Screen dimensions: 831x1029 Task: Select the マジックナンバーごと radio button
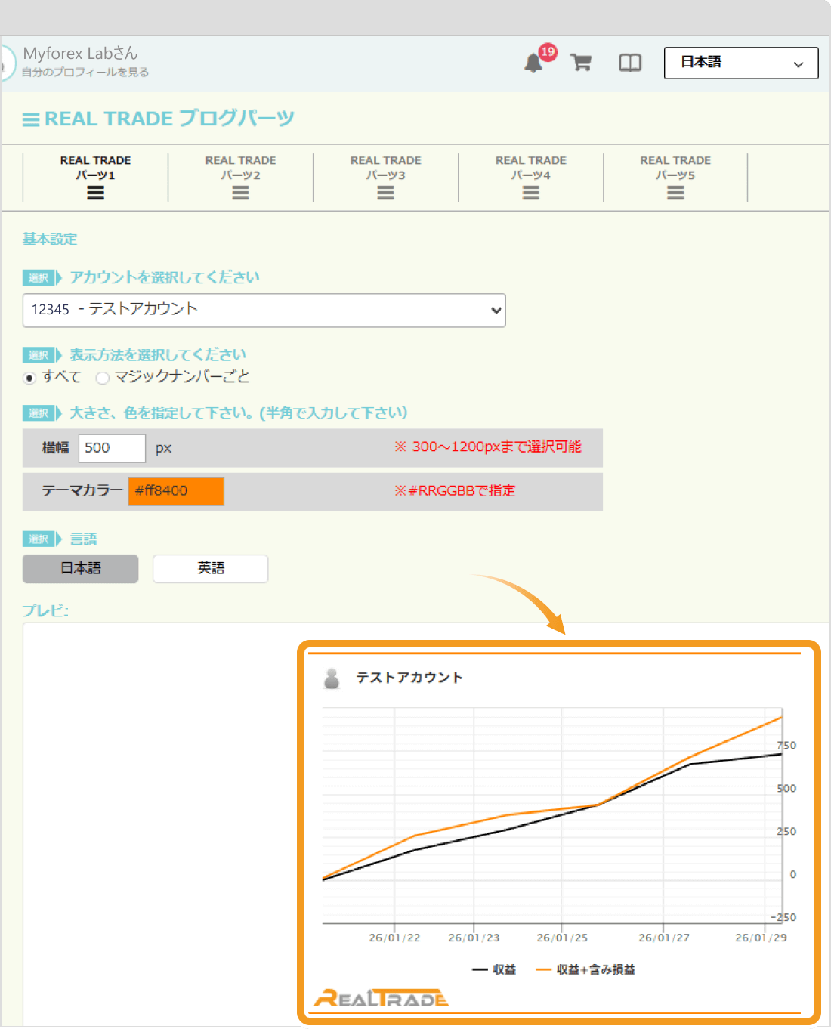(x=103, y=377)
